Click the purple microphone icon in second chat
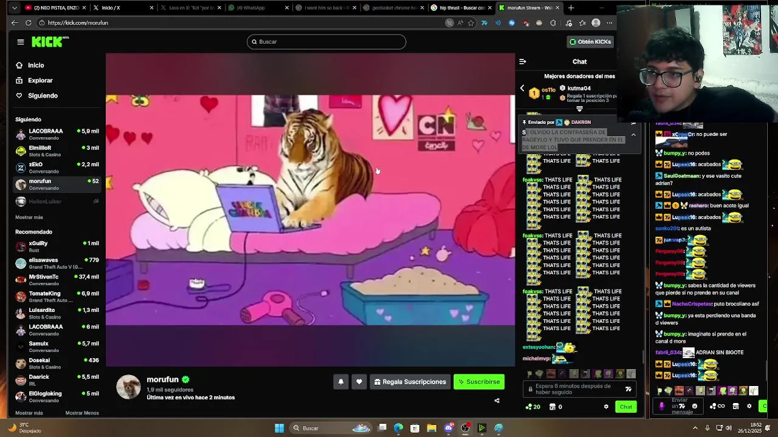The width and height of the screenshot is (778, 437). (662, 406)
